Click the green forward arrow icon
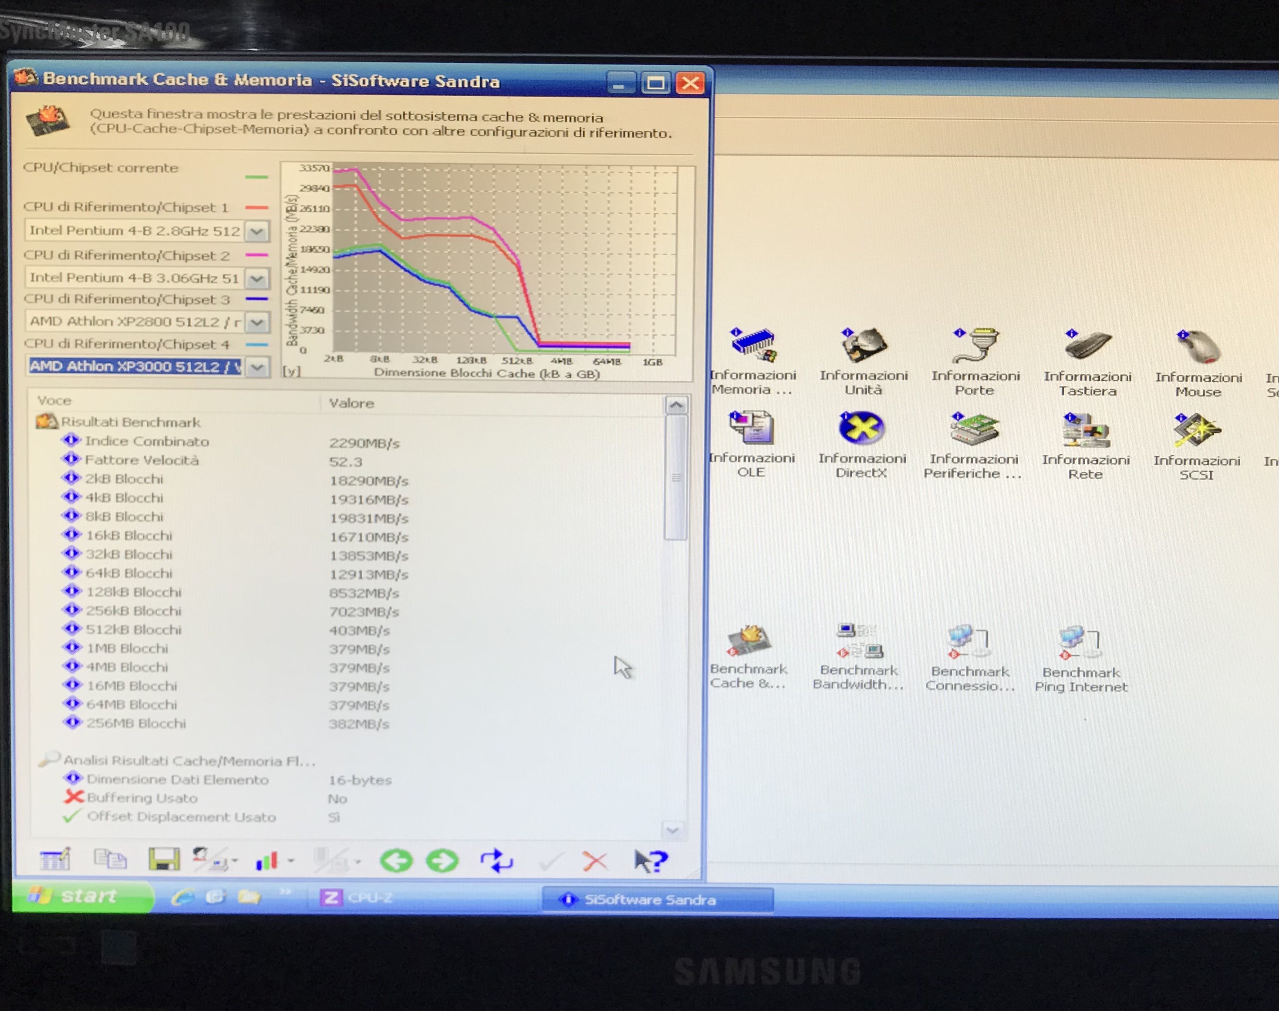This screenshot has height=1011, width=1279. (442, 861)
